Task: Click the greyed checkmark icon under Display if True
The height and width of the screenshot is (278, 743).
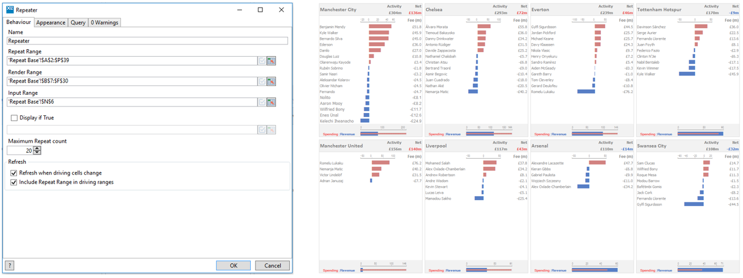Action: [x=262, y=129]
